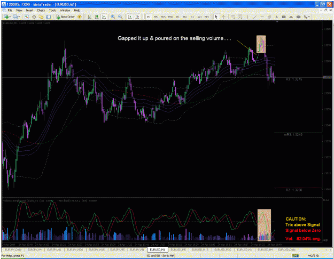Viewport: 334px width, 259px height.
Task: Toggle chart auto scroll icon
Action: click(x=130, y=17)
